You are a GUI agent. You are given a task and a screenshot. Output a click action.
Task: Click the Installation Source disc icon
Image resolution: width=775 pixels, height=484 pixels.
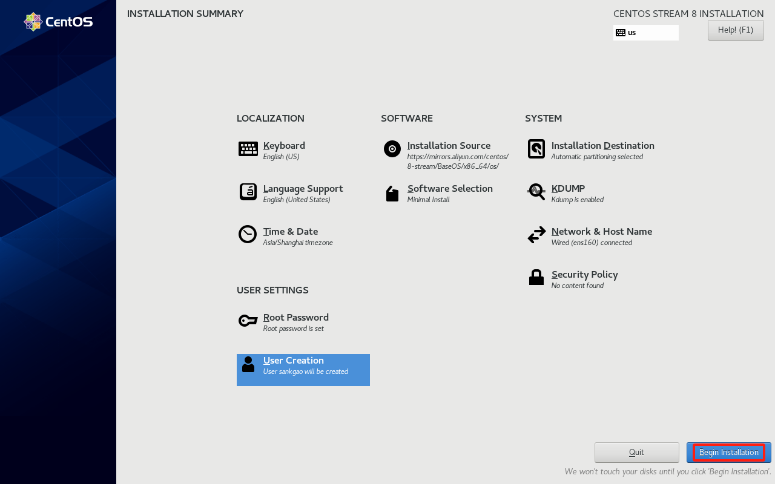pos(392,149)
